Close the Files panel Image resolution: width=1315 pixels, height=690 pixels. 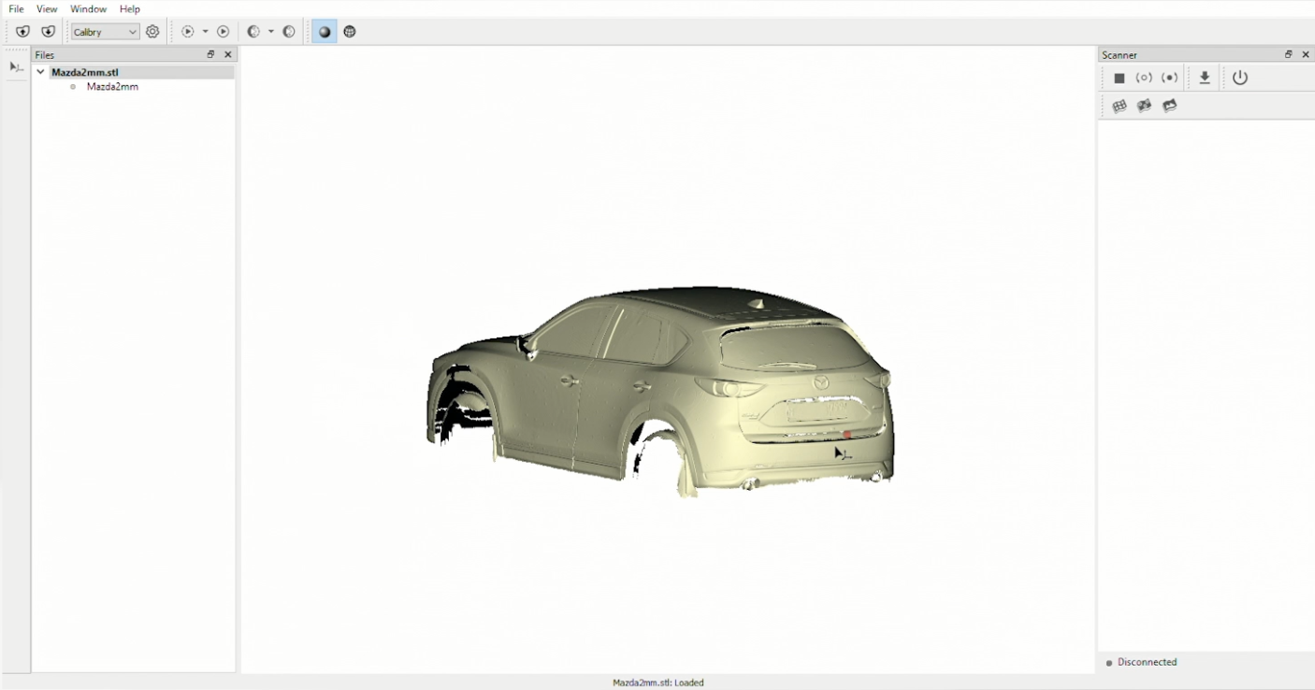(228, 54)
